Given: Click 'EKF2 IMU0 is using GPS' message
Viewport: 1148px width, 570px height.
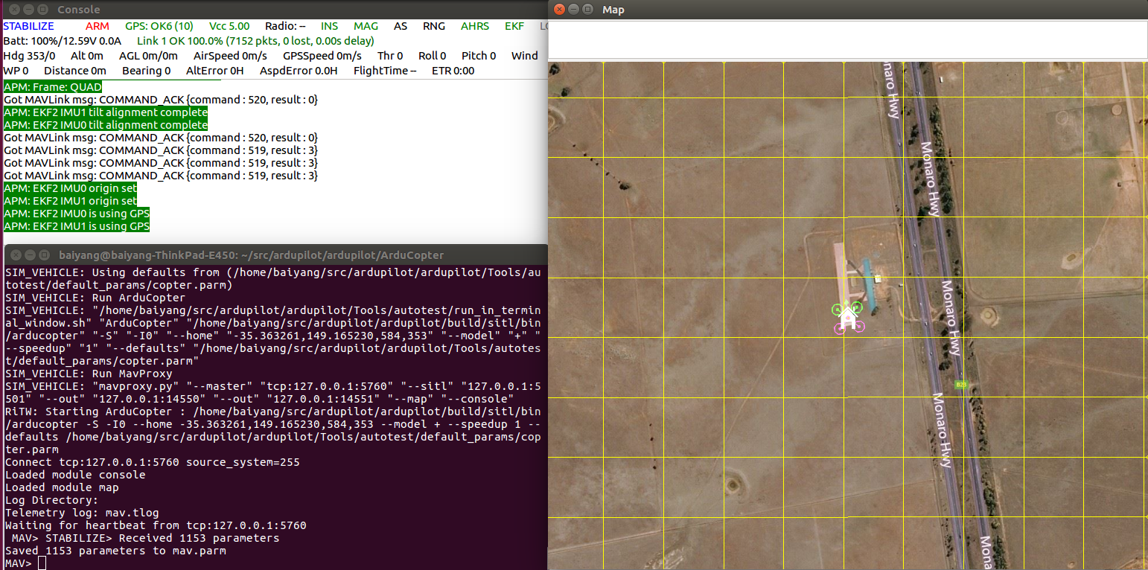Looking at the screenshot, I should [x=76, y=214].
